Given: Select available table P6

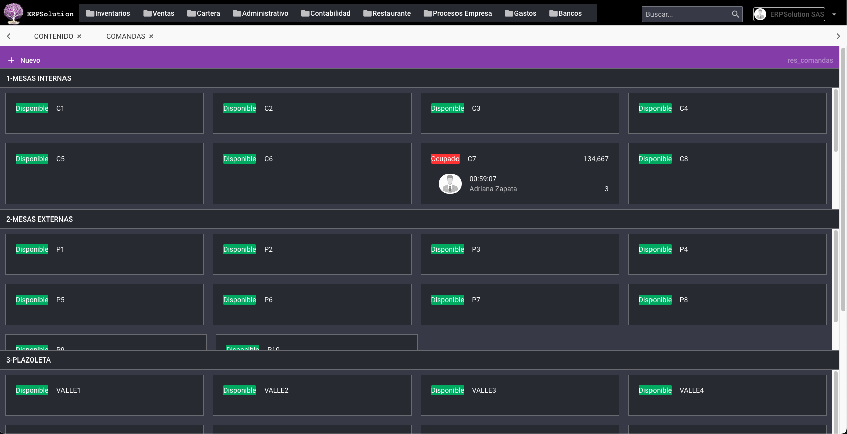Looking at the screenshot, I should click(312, 305).
